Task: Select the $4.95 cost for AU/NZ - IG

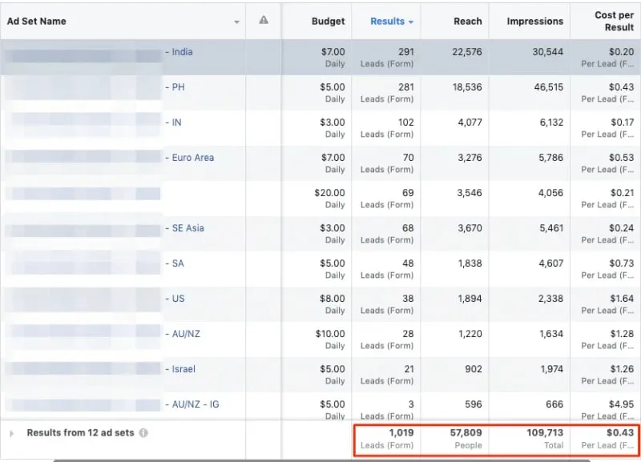Action: point(622,404)
